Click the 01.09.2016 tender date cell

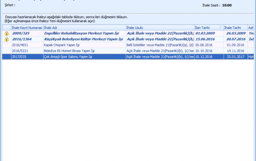tap(235, 45)
